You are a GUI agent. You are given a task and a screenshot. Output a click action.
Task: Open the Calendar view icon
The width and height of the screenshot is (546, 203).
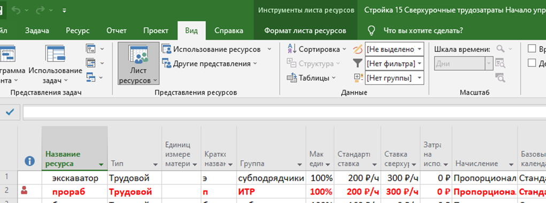(x=91, y=63)
